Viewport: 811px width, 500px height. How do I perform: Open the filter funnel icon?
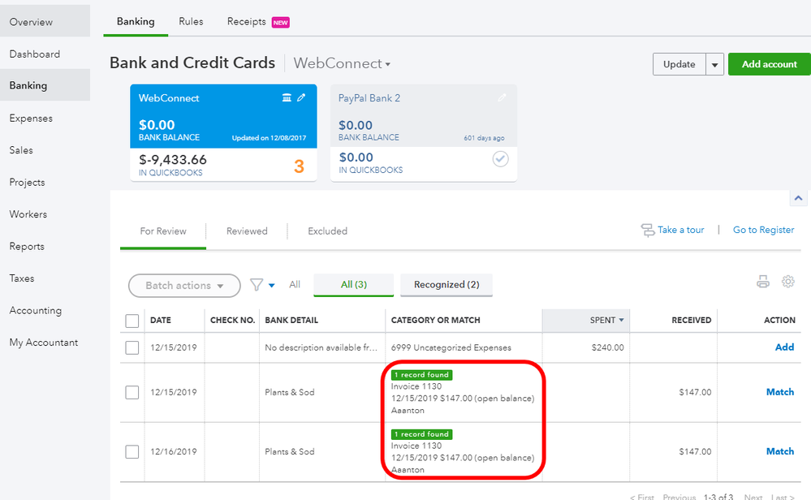tap(257, 285)
